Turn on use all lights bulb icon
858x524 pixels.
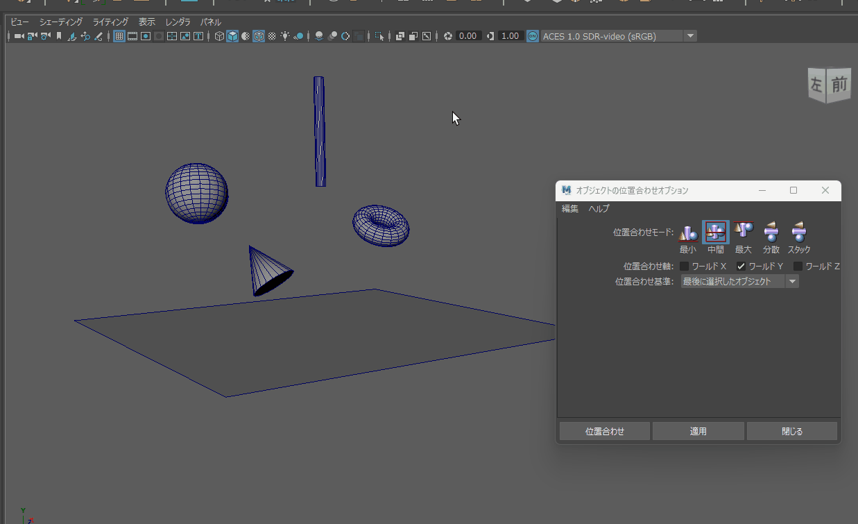click(x=285, y=36)
